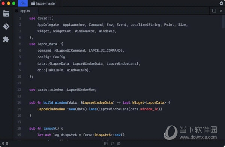Click line number 5 in gutter
The height and width of the screenshot is (147, 225).
pyautogui.click(x=20, y=44)
